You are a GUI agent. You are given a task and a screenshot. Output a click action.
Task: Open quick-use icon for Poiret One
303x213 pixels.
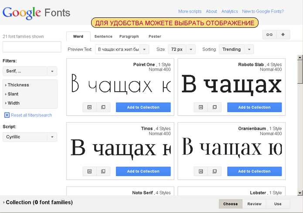(x=89, y=107)
